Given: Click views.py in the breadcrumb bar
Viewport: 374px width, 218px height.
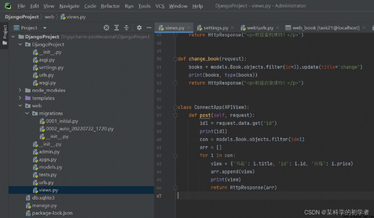Looking at the screenshot, I should click(73, 17).
